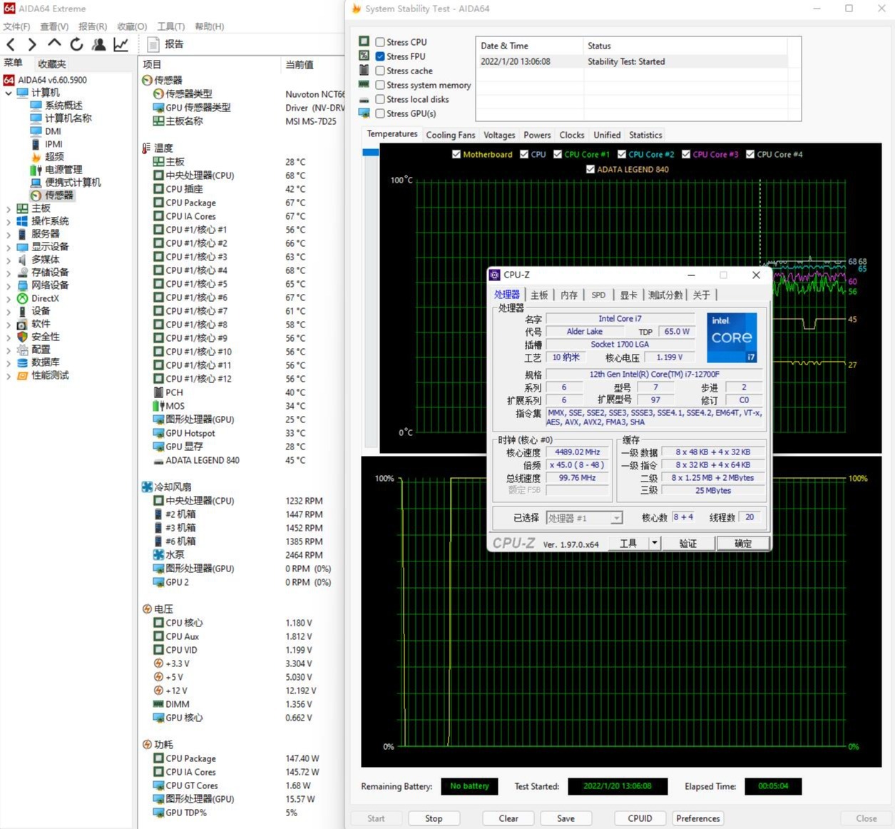Select the Stability Test: Started log row
895x829 pixels.
point(632,61)
